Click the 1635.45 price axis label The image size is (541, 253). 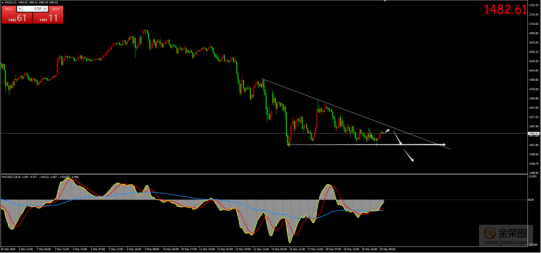(x=534, y=61)
